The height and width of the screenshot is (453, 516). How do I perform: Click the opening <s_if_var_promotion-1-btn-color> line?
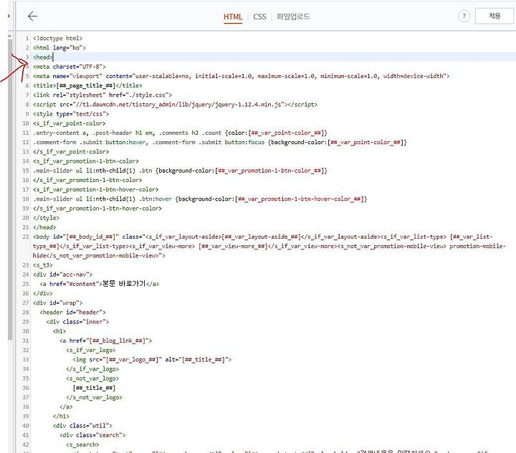pos(85,161)
